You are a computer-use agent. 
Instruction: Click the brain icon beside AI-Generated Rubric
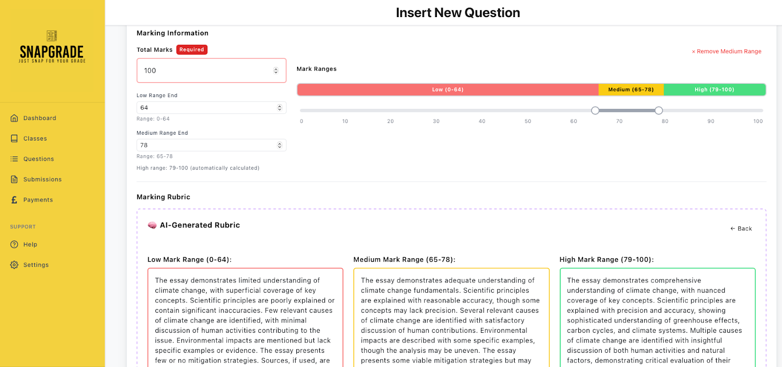[152, 225]
